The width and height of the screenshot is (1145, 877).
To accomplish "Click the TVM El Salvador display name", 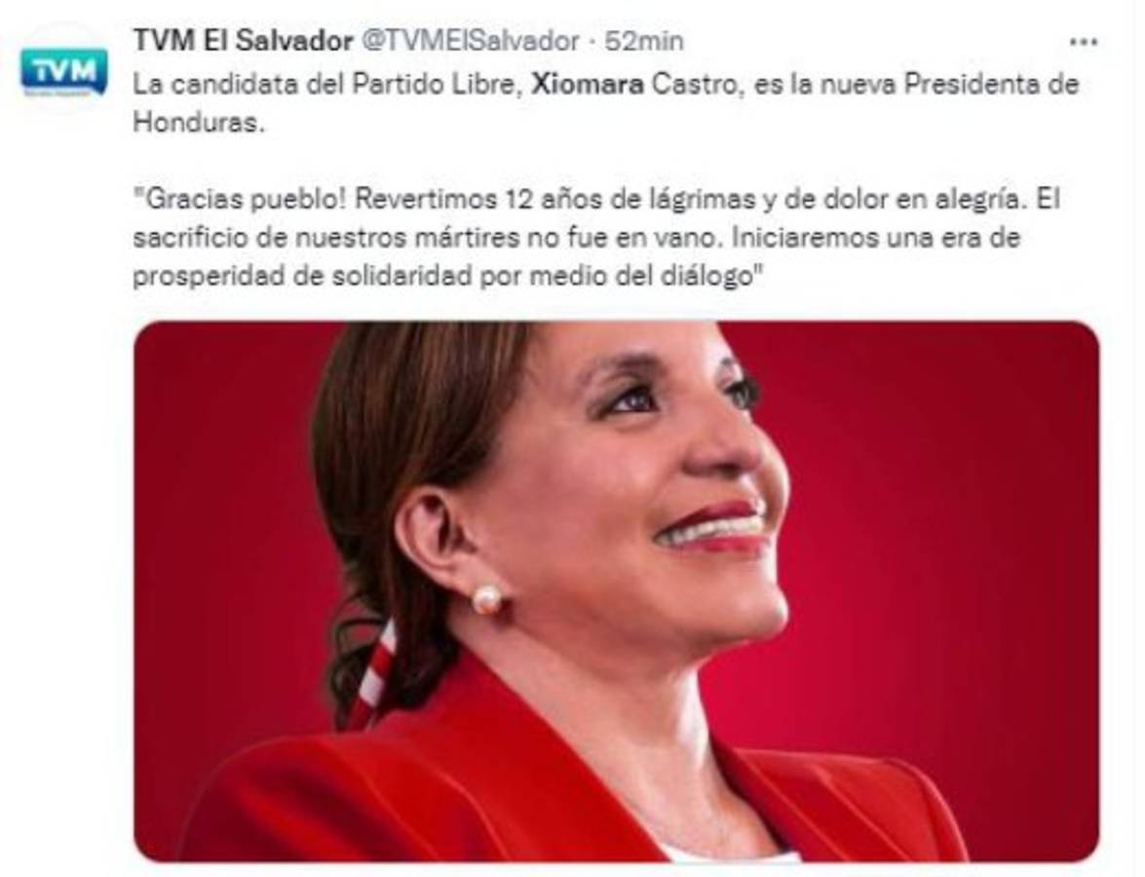I will (243, 41).
